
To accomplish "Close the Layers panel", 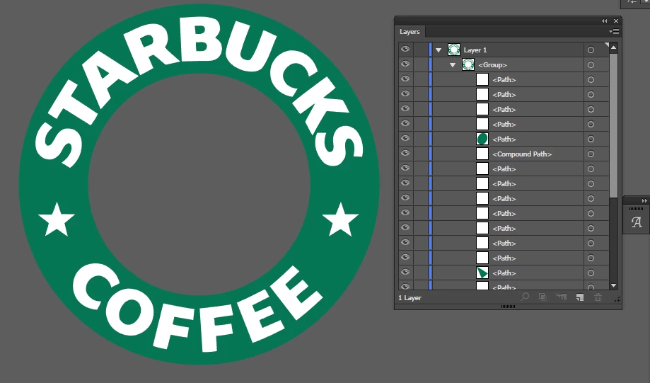I will click(616, 21).
